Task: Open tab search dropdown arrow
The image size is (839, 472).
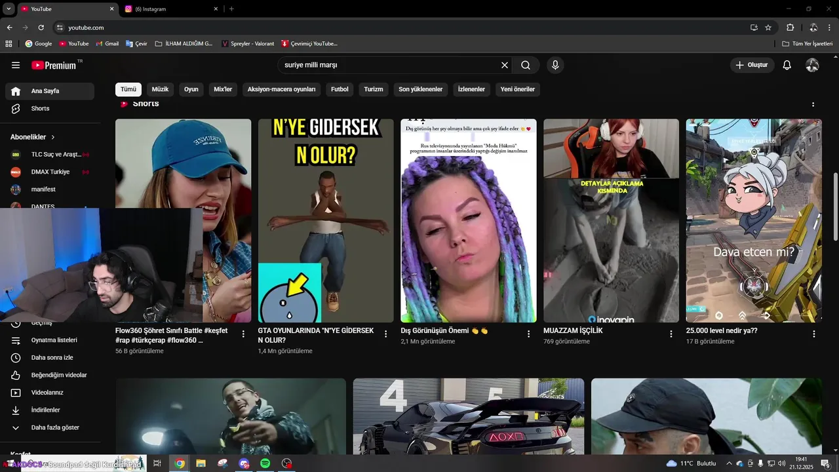Action: 9,9
